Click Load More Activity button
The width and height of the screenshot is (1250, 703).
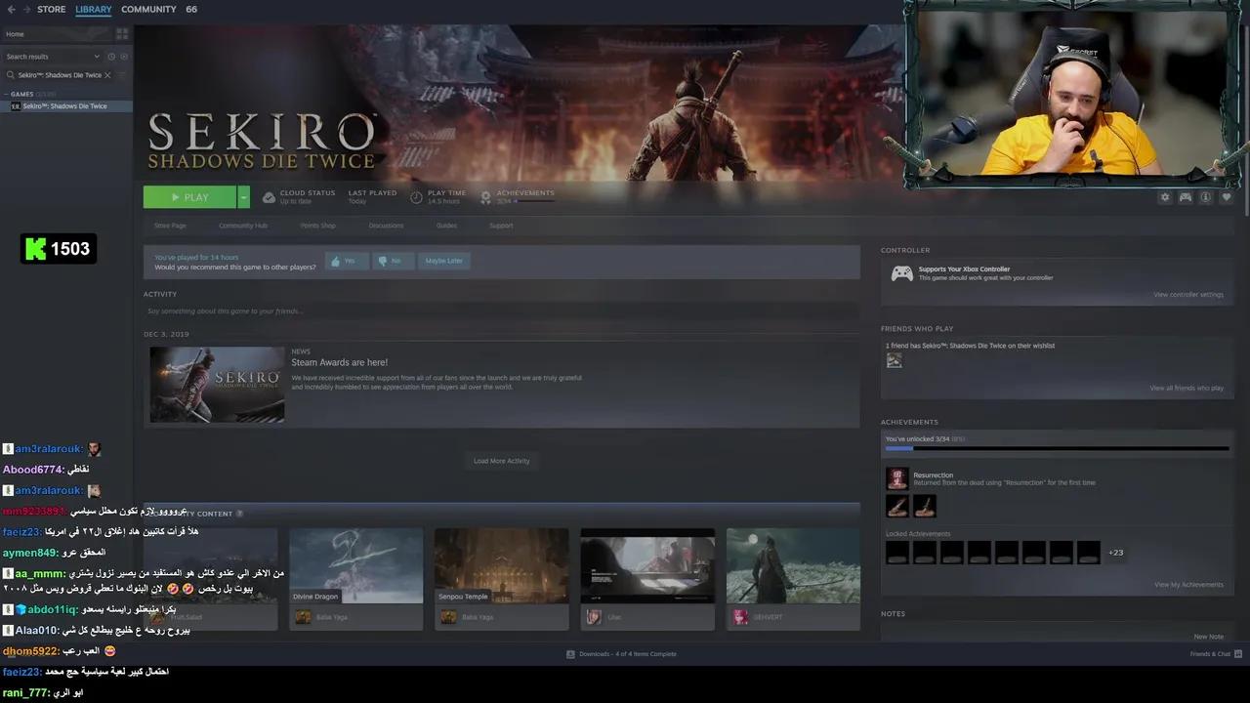(501, 461)
